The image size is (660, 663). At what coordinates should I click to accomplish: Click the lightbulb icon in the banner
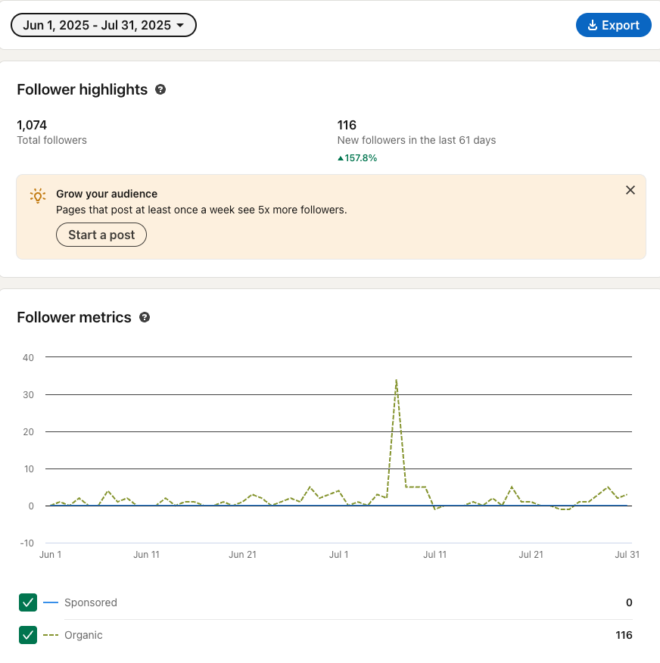[x=38, y=195]
